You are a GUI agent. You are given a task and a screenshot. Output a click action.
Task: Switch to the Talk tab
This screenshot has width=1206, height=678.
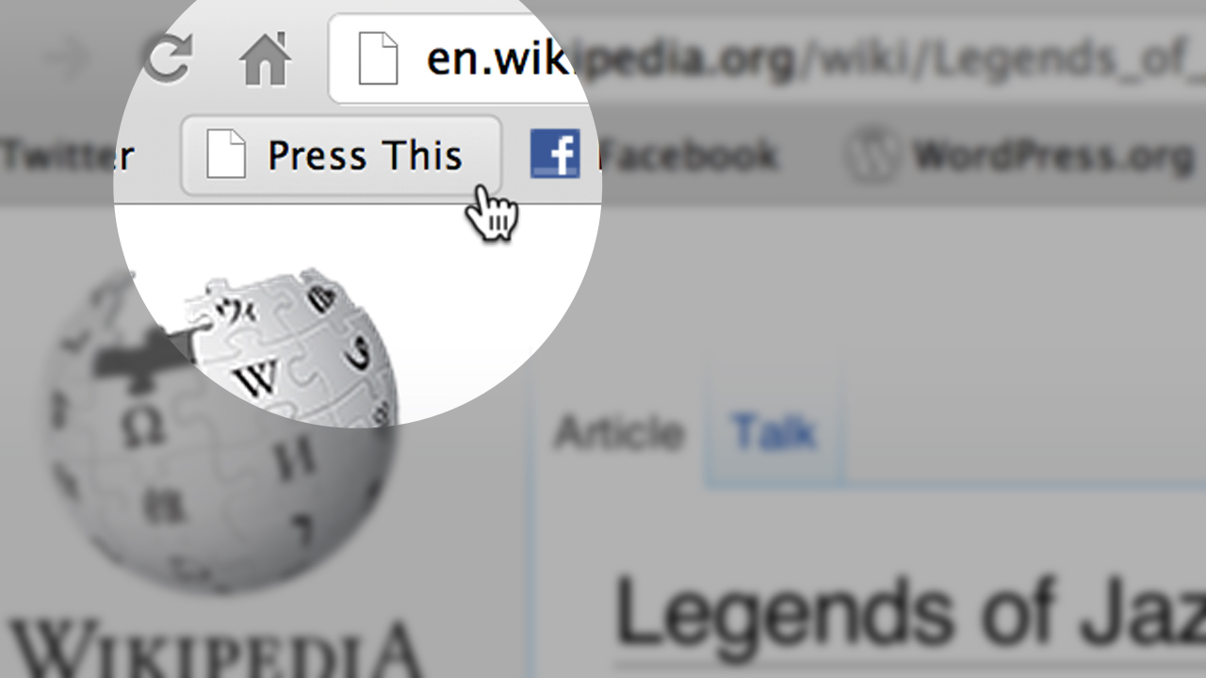click(774, 432)
